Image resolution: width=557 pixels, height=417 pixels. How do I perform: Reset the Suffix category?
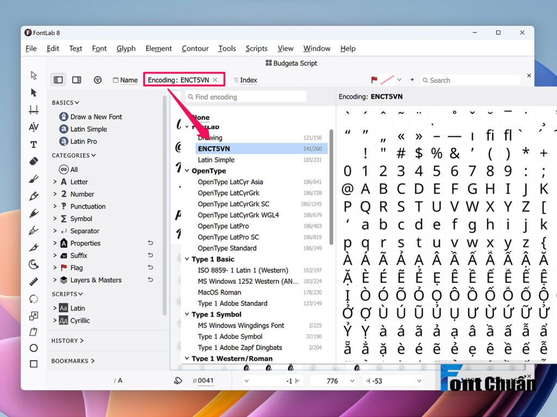pos(151,255)
